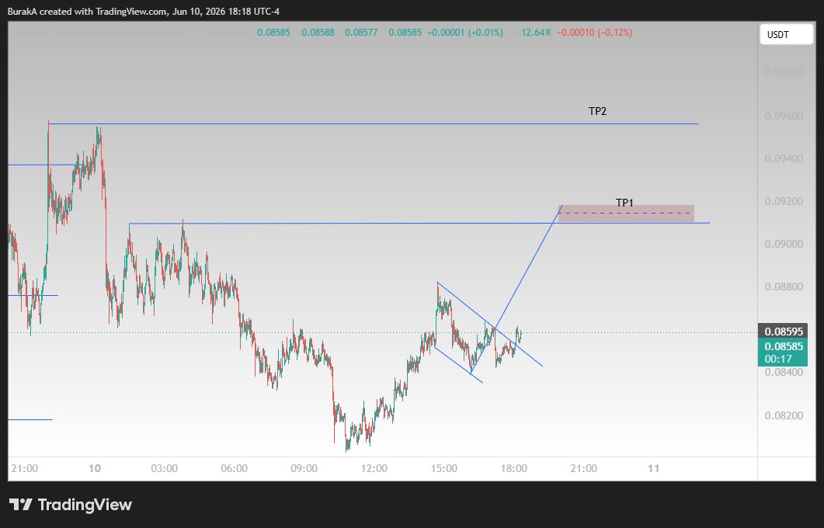Click the high value 0.08588
The width and height of the screenshot is (824, 528).
[318, 33]
